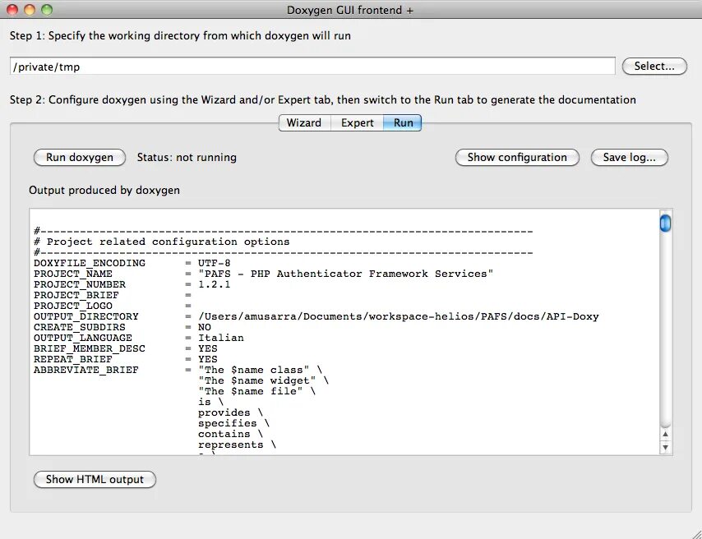Switch to the Wizard tab
702x539 pixels.
(x=303, y=123)
